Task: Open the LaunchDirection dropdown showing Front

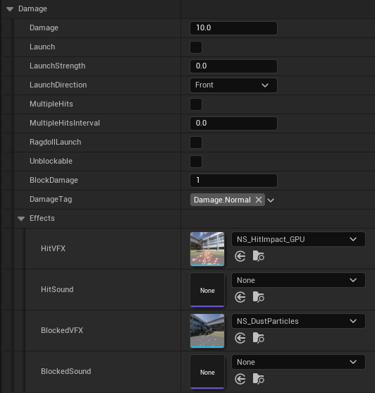Action: pos(233,85)
